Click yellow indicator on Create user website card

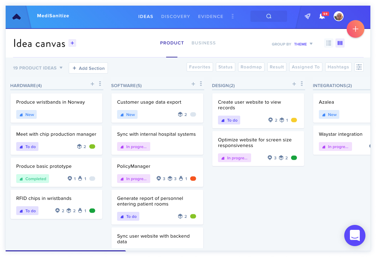click(294, 120)
